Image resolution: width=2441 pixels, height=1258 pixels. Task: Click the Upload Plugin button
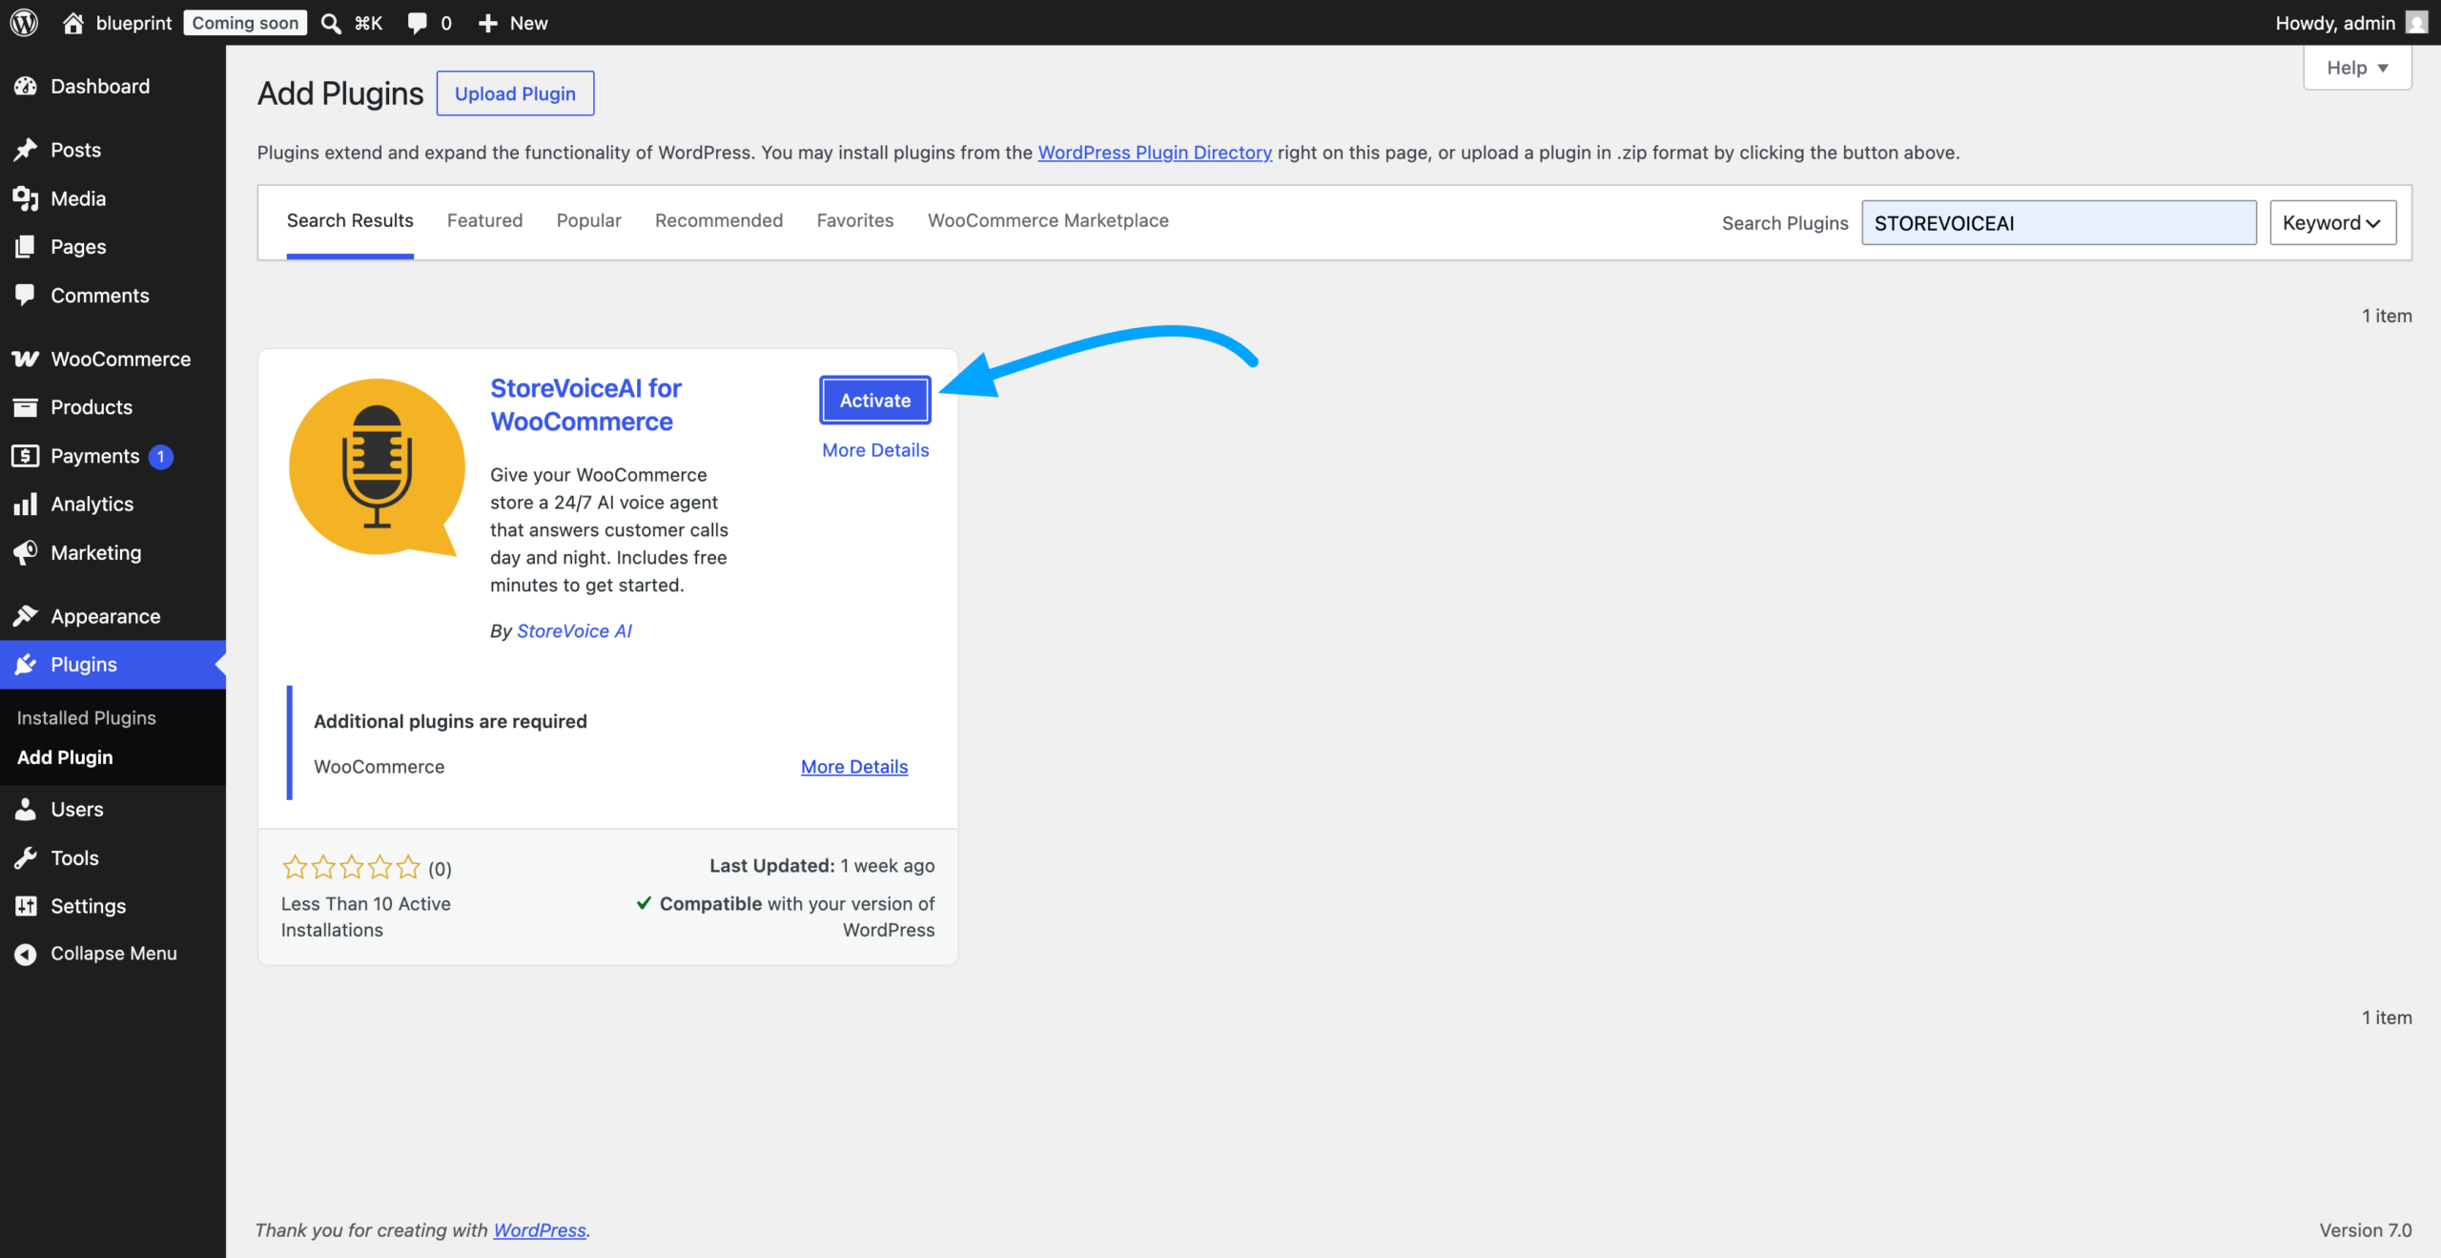(x=515, y=93)
